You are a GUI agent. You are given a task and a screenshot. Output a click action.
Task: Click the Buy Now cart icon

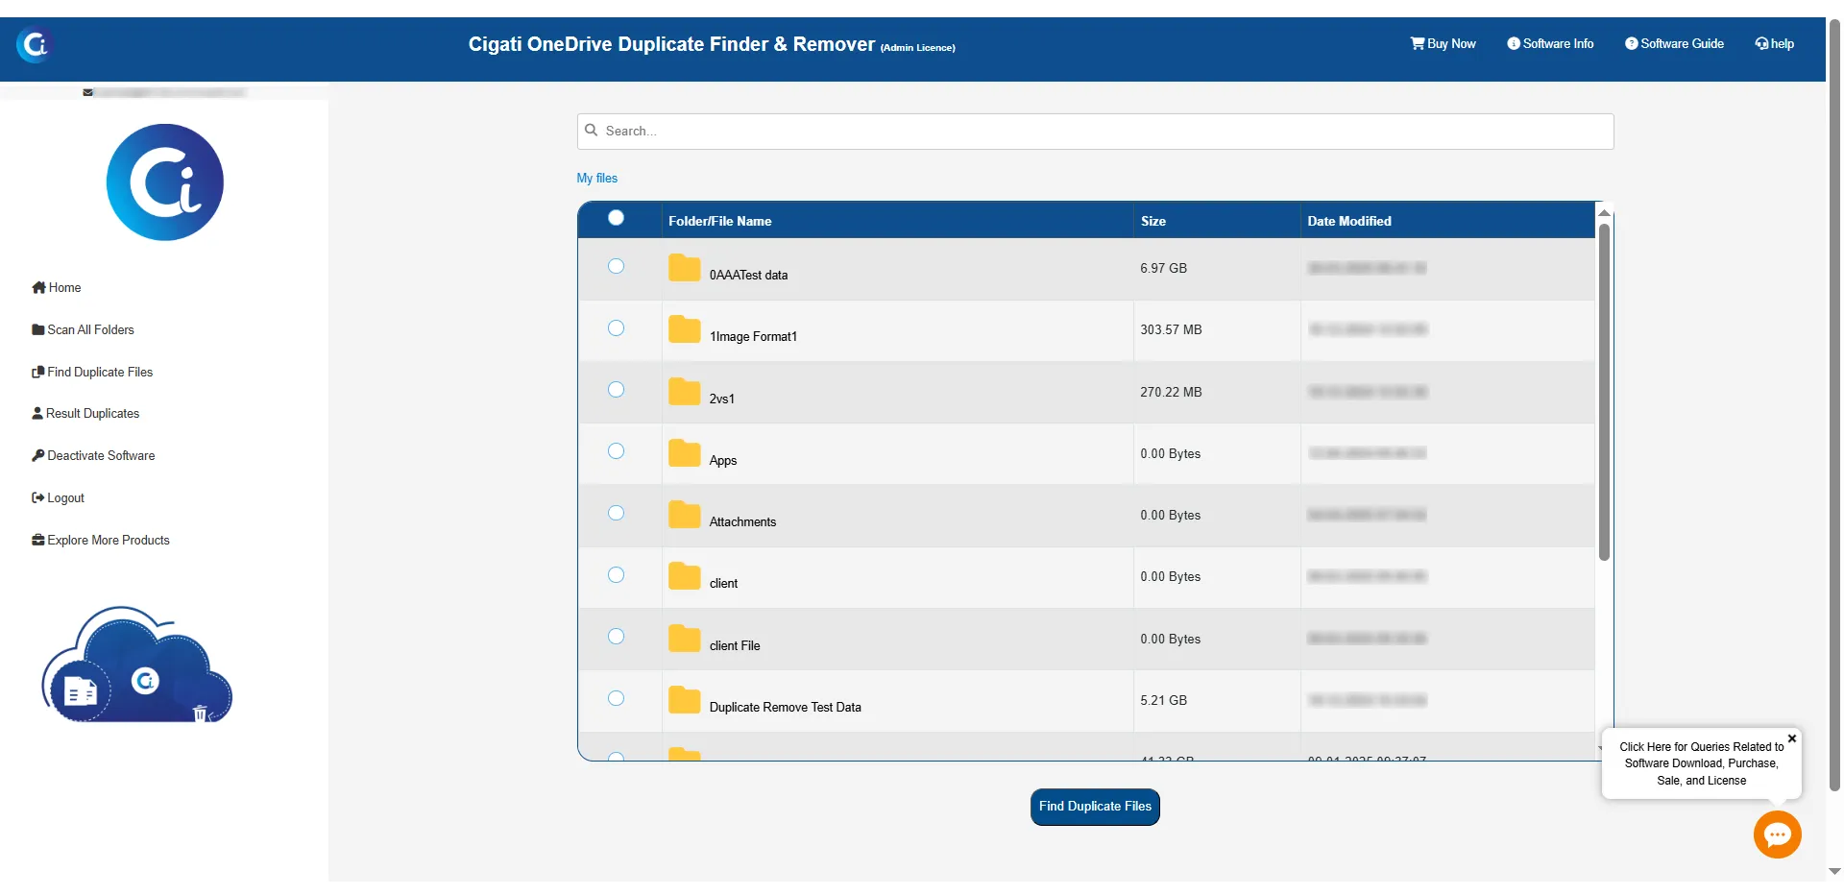(x=1417, y=43)
